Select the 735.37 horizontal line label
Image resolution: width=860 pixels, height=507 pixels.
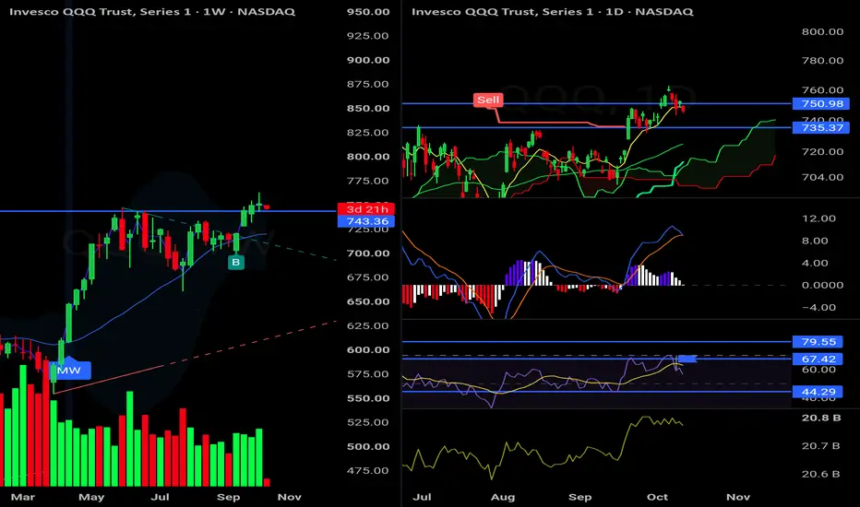(x=821, y=128)
